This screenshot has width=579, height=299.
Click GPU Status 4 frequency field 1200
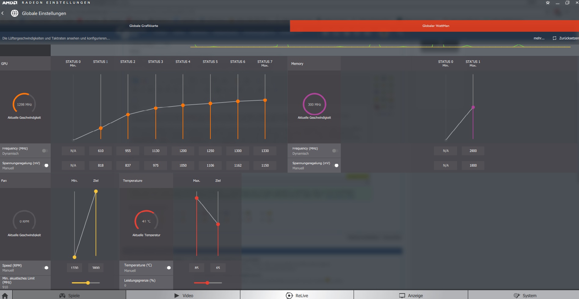click(x=183, y=151)
